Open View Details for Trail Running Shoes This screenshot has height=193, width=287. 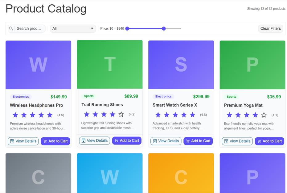pos(94,141)
